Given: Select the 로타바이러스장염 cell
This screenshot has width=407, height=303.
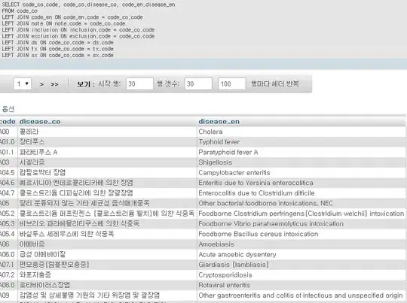Looking at the screenshot, I should pyautogui.click(x=107, y=285).
